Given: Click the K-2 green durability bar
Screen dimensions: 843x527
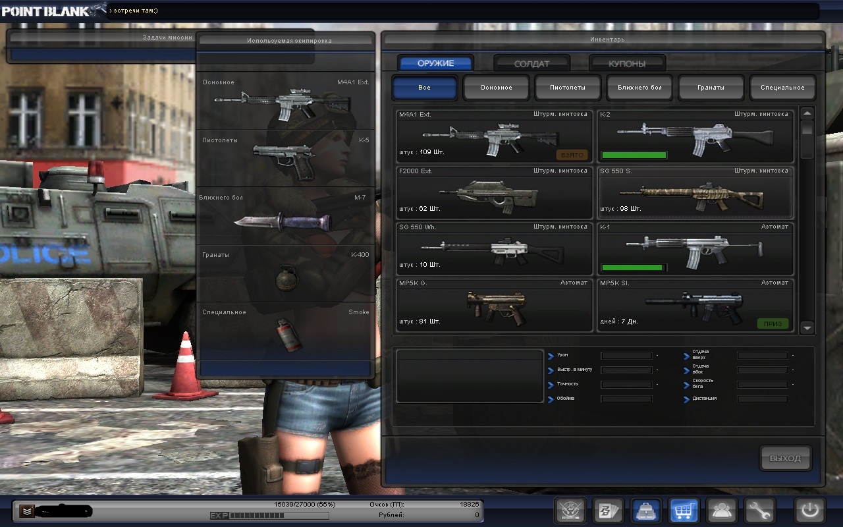Looking at the screenshot, I should pyautogui.click(x=634, y=155).
